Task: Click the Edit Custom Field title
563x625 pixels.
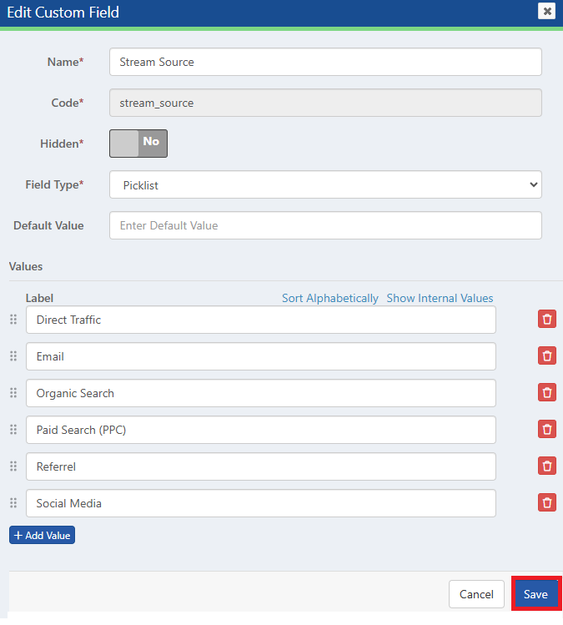Action: pyautogui.click(x=63, y=13)
